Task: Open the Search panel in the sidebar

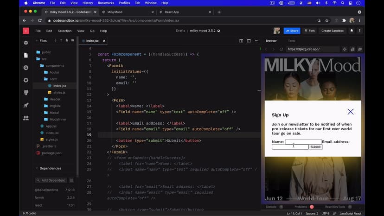Action: (26, 68)
